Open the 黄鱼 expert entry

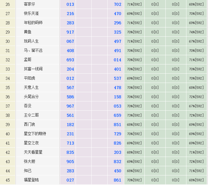(28, 32)
